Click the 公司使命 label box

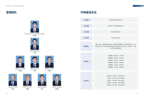click(86, 20)
